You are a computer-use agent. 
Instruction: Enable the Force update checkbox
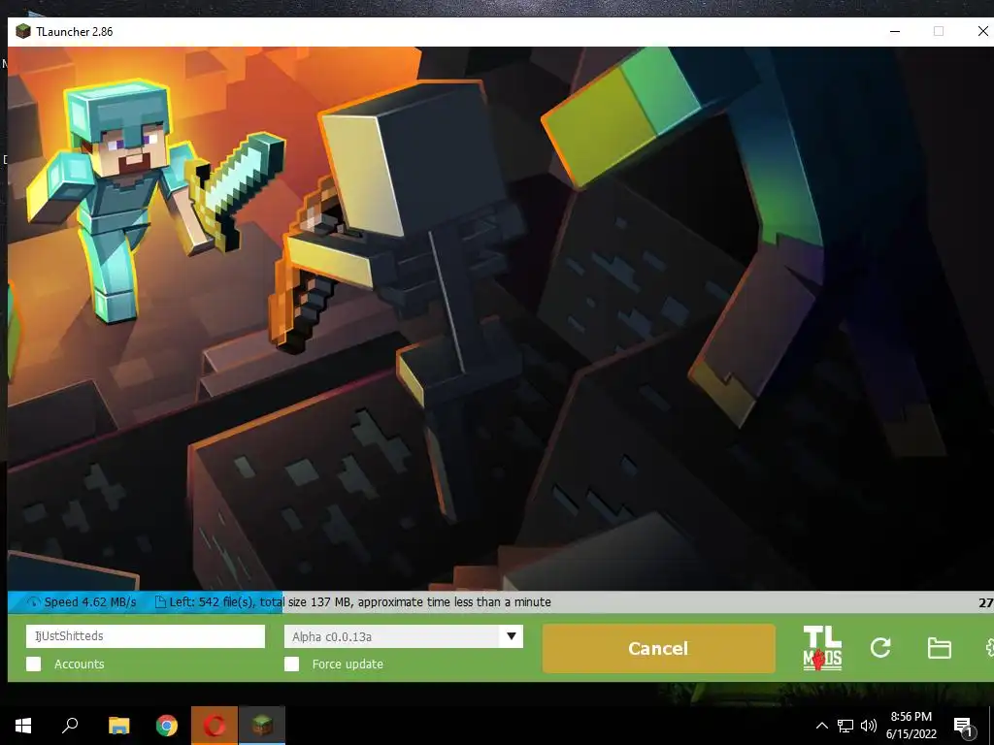(x=291, y=664)
